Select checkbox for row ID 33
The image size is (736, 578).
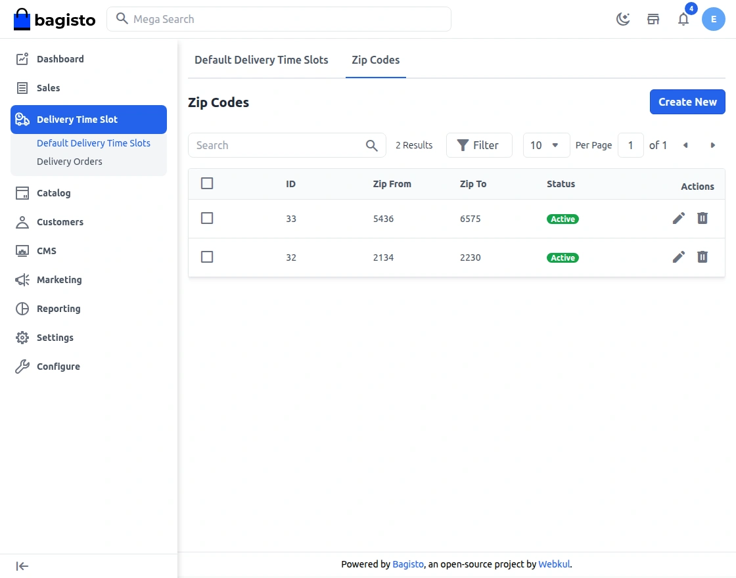[x=207, y=218]
